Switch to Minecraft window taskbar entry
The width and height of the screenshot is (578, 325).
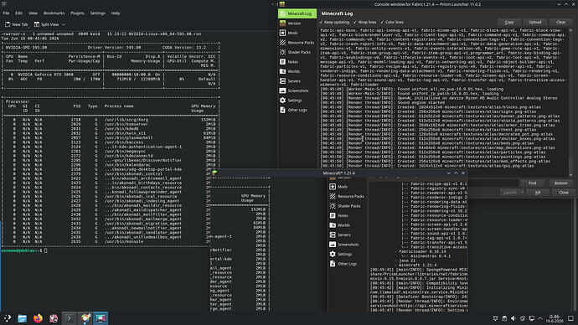pos(101,318)
